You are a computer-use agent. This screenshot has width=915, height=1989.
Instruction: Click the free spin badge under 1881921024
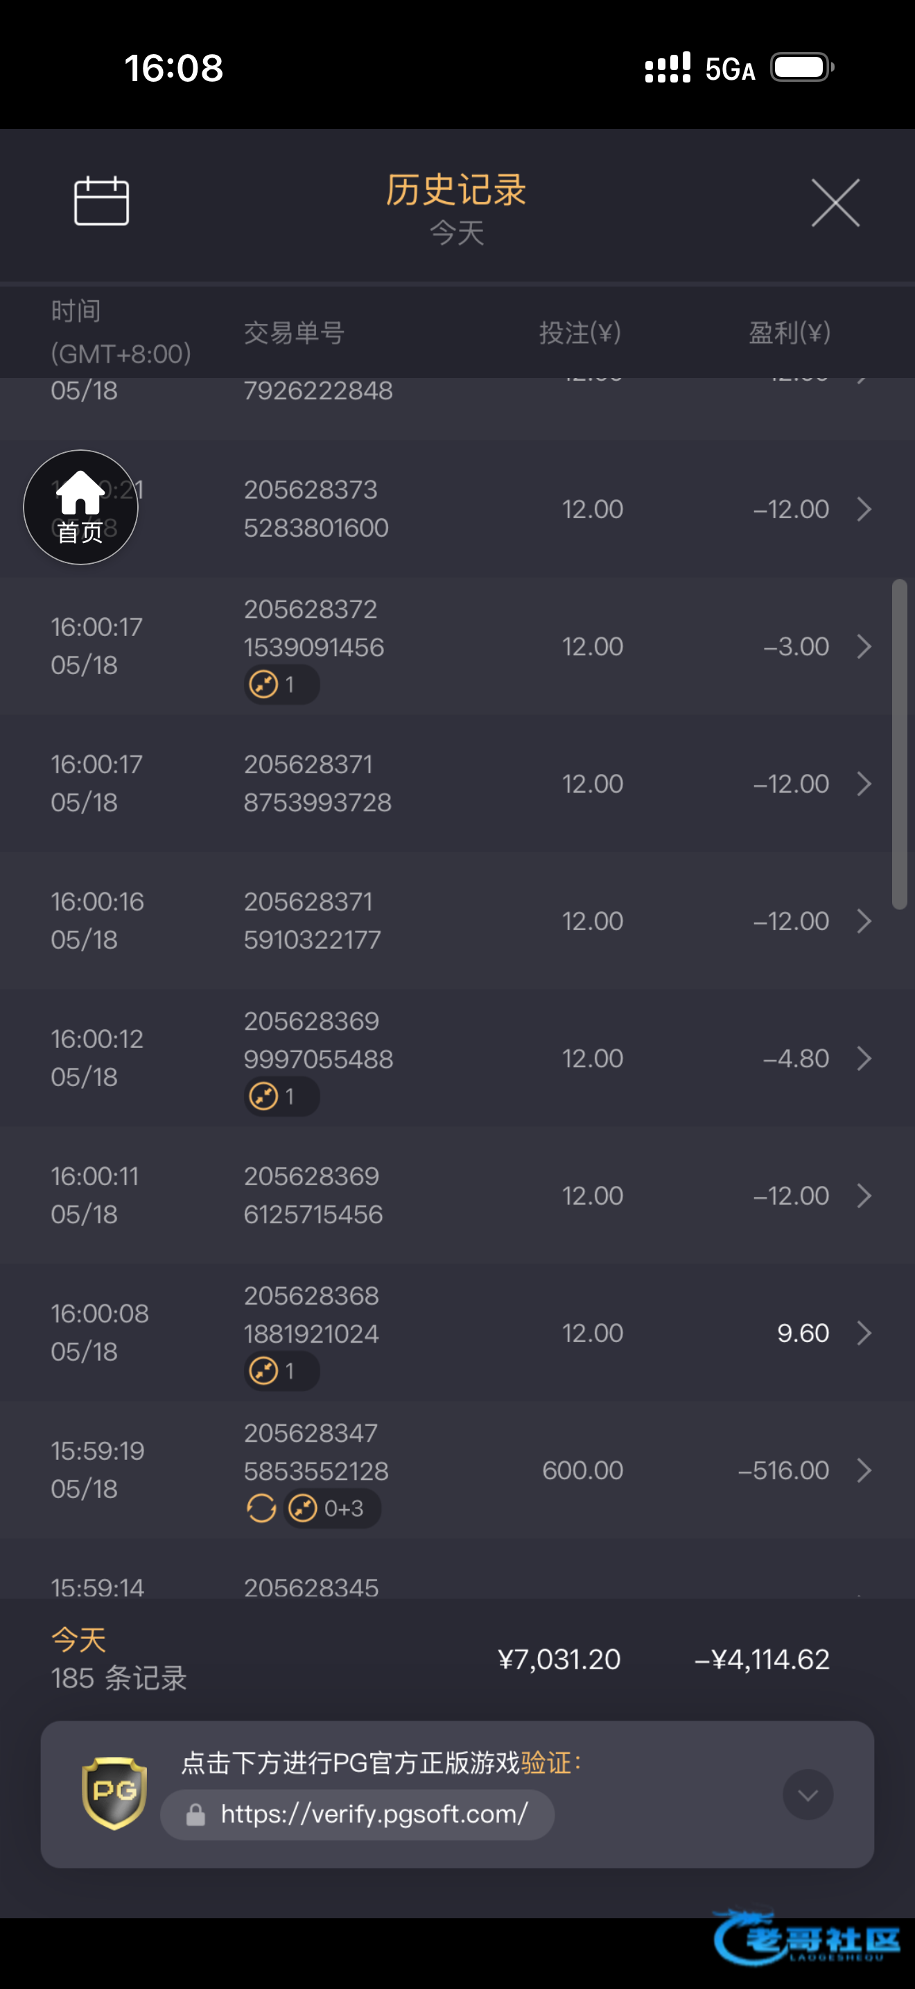click(x=281, y=1371)
